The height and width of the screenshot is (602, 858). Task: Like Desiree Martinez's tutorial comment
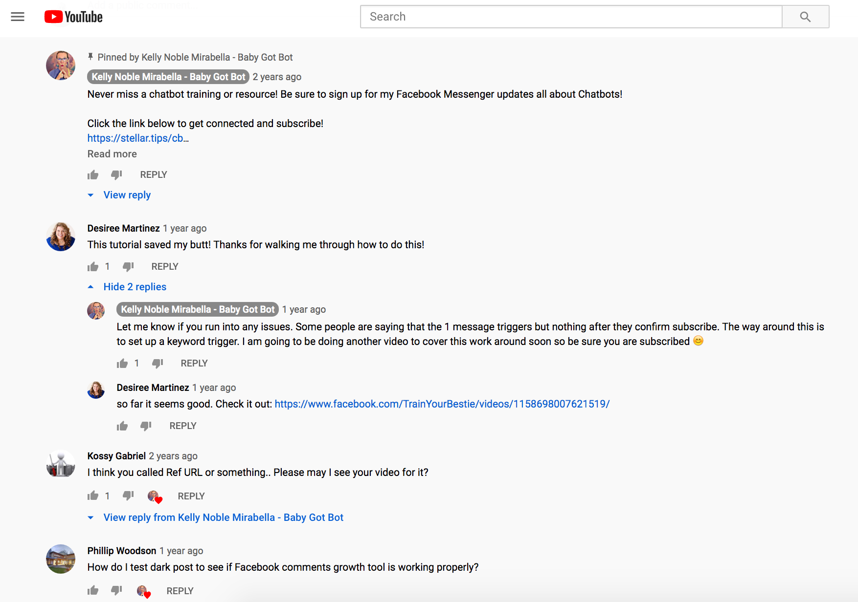(x=93, y=267)
